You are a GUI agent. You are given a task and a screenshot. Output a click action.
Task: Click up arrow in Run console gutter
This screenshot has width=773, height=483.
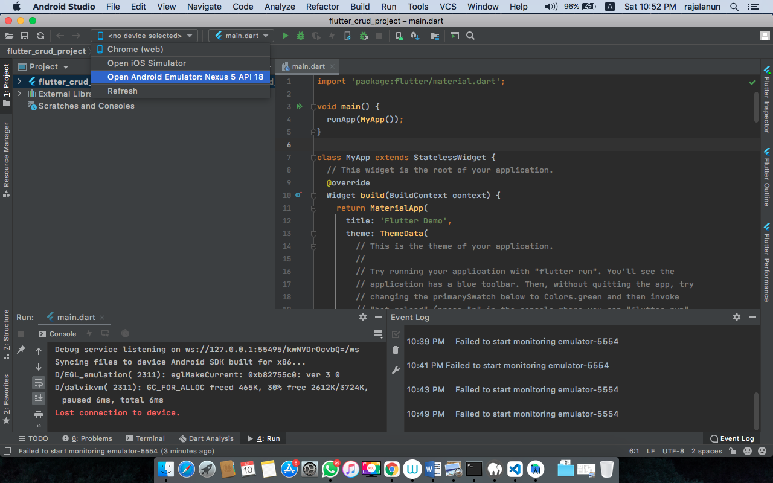pyautogui.click(x=39, y=351)
